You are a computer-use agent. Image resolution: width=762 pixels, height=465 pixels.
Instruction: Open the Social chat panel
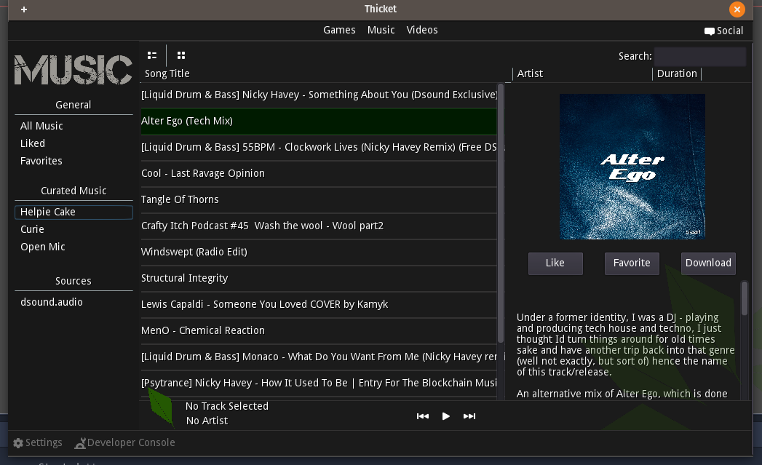click(723, 31)
